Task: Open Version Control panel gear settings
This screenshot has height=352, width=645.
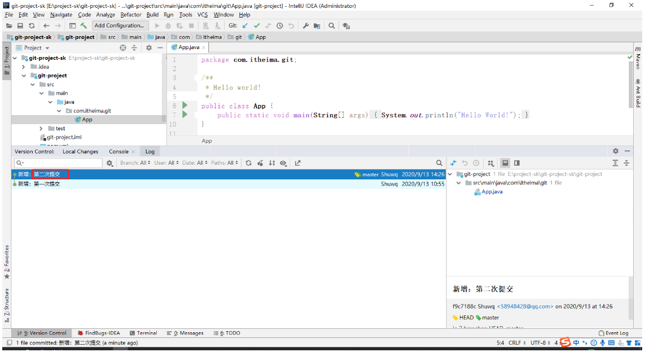Action: (616, 151)
